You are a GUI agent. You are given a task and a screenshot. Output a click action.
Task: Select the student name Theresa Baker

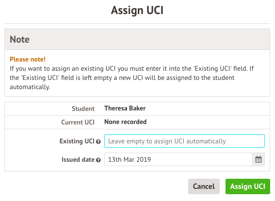(x=125, y=108)
